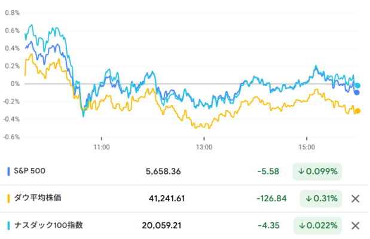
Task: Open the ナスダック100指数 index link
Action: tap(48, 225)
